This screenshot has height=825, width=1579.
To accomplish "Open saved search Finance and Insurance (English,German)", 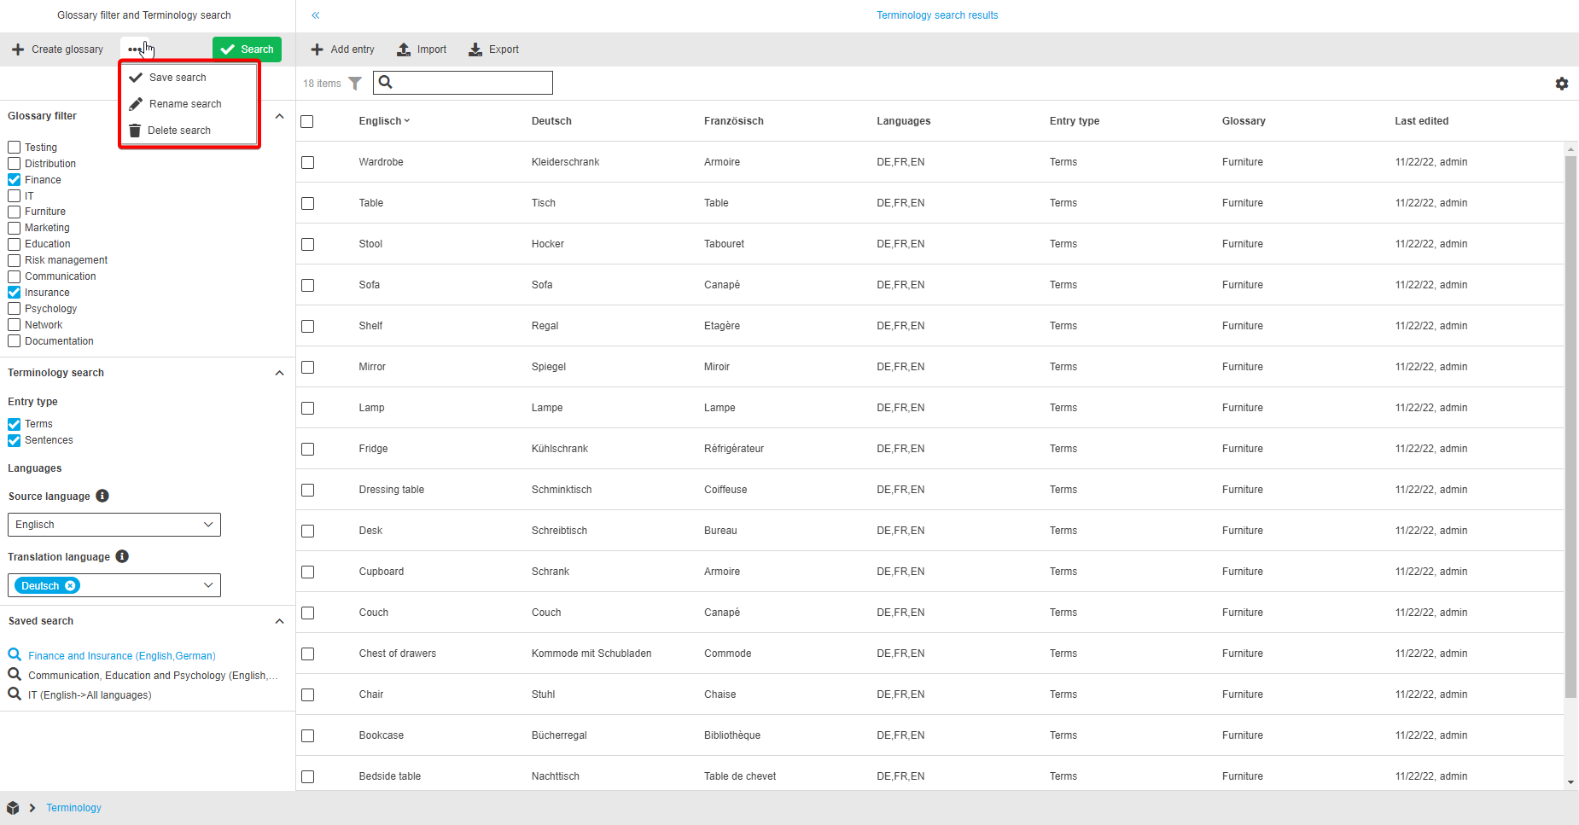I will point(122,656).
